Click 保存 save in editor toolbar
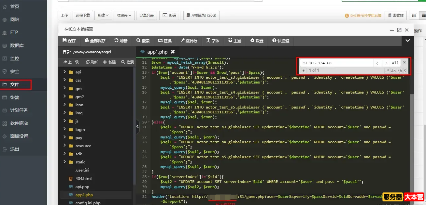Viewport: 426px width, 205px height. point(69,41)
